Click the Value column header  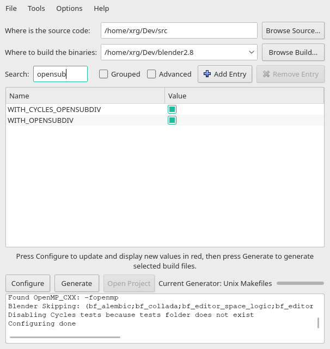click(x=244, y=96)
